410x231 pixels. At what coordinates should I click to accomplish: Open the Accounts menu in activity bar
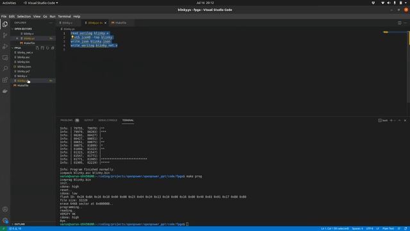coord(5,209)
